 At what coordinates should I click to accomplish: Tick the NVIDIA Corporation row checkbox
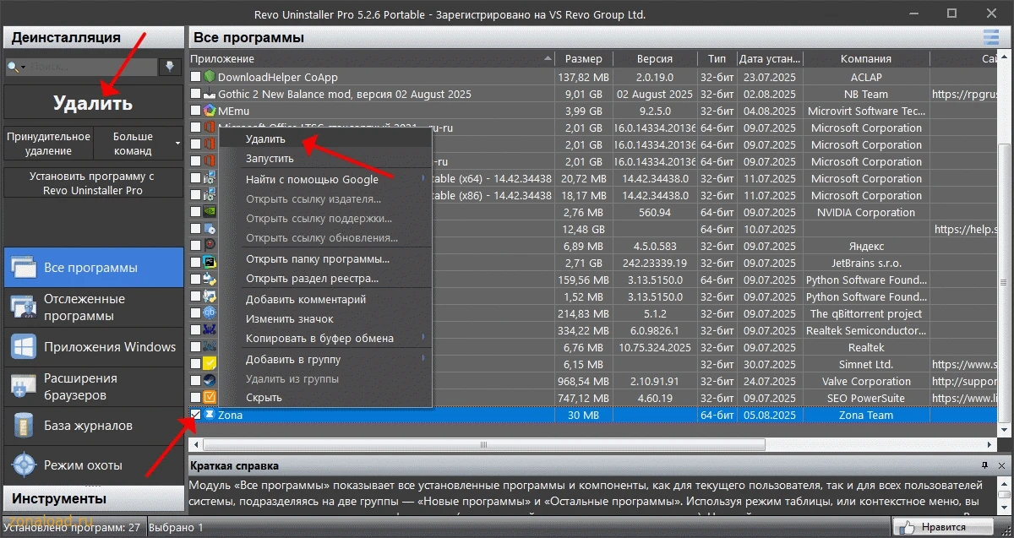click(196, 212)
